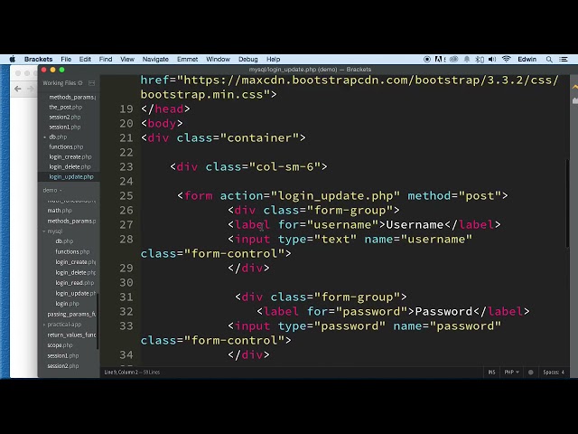Viewport: 578px width, 434px height.
Task: Click the file tree sidebar scrollbar
Action: coord(98,321)
